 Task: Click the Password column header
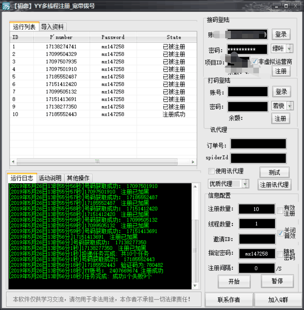tap(113, 37)
